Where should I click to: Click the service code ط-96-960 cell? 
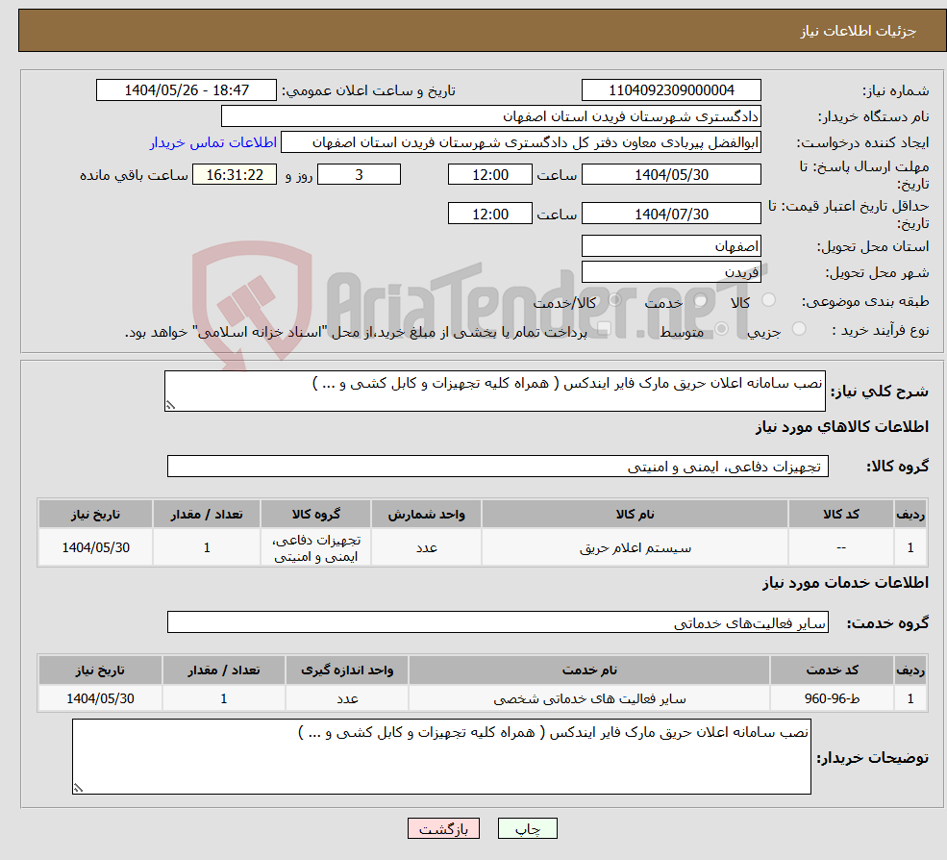[832, 698]
